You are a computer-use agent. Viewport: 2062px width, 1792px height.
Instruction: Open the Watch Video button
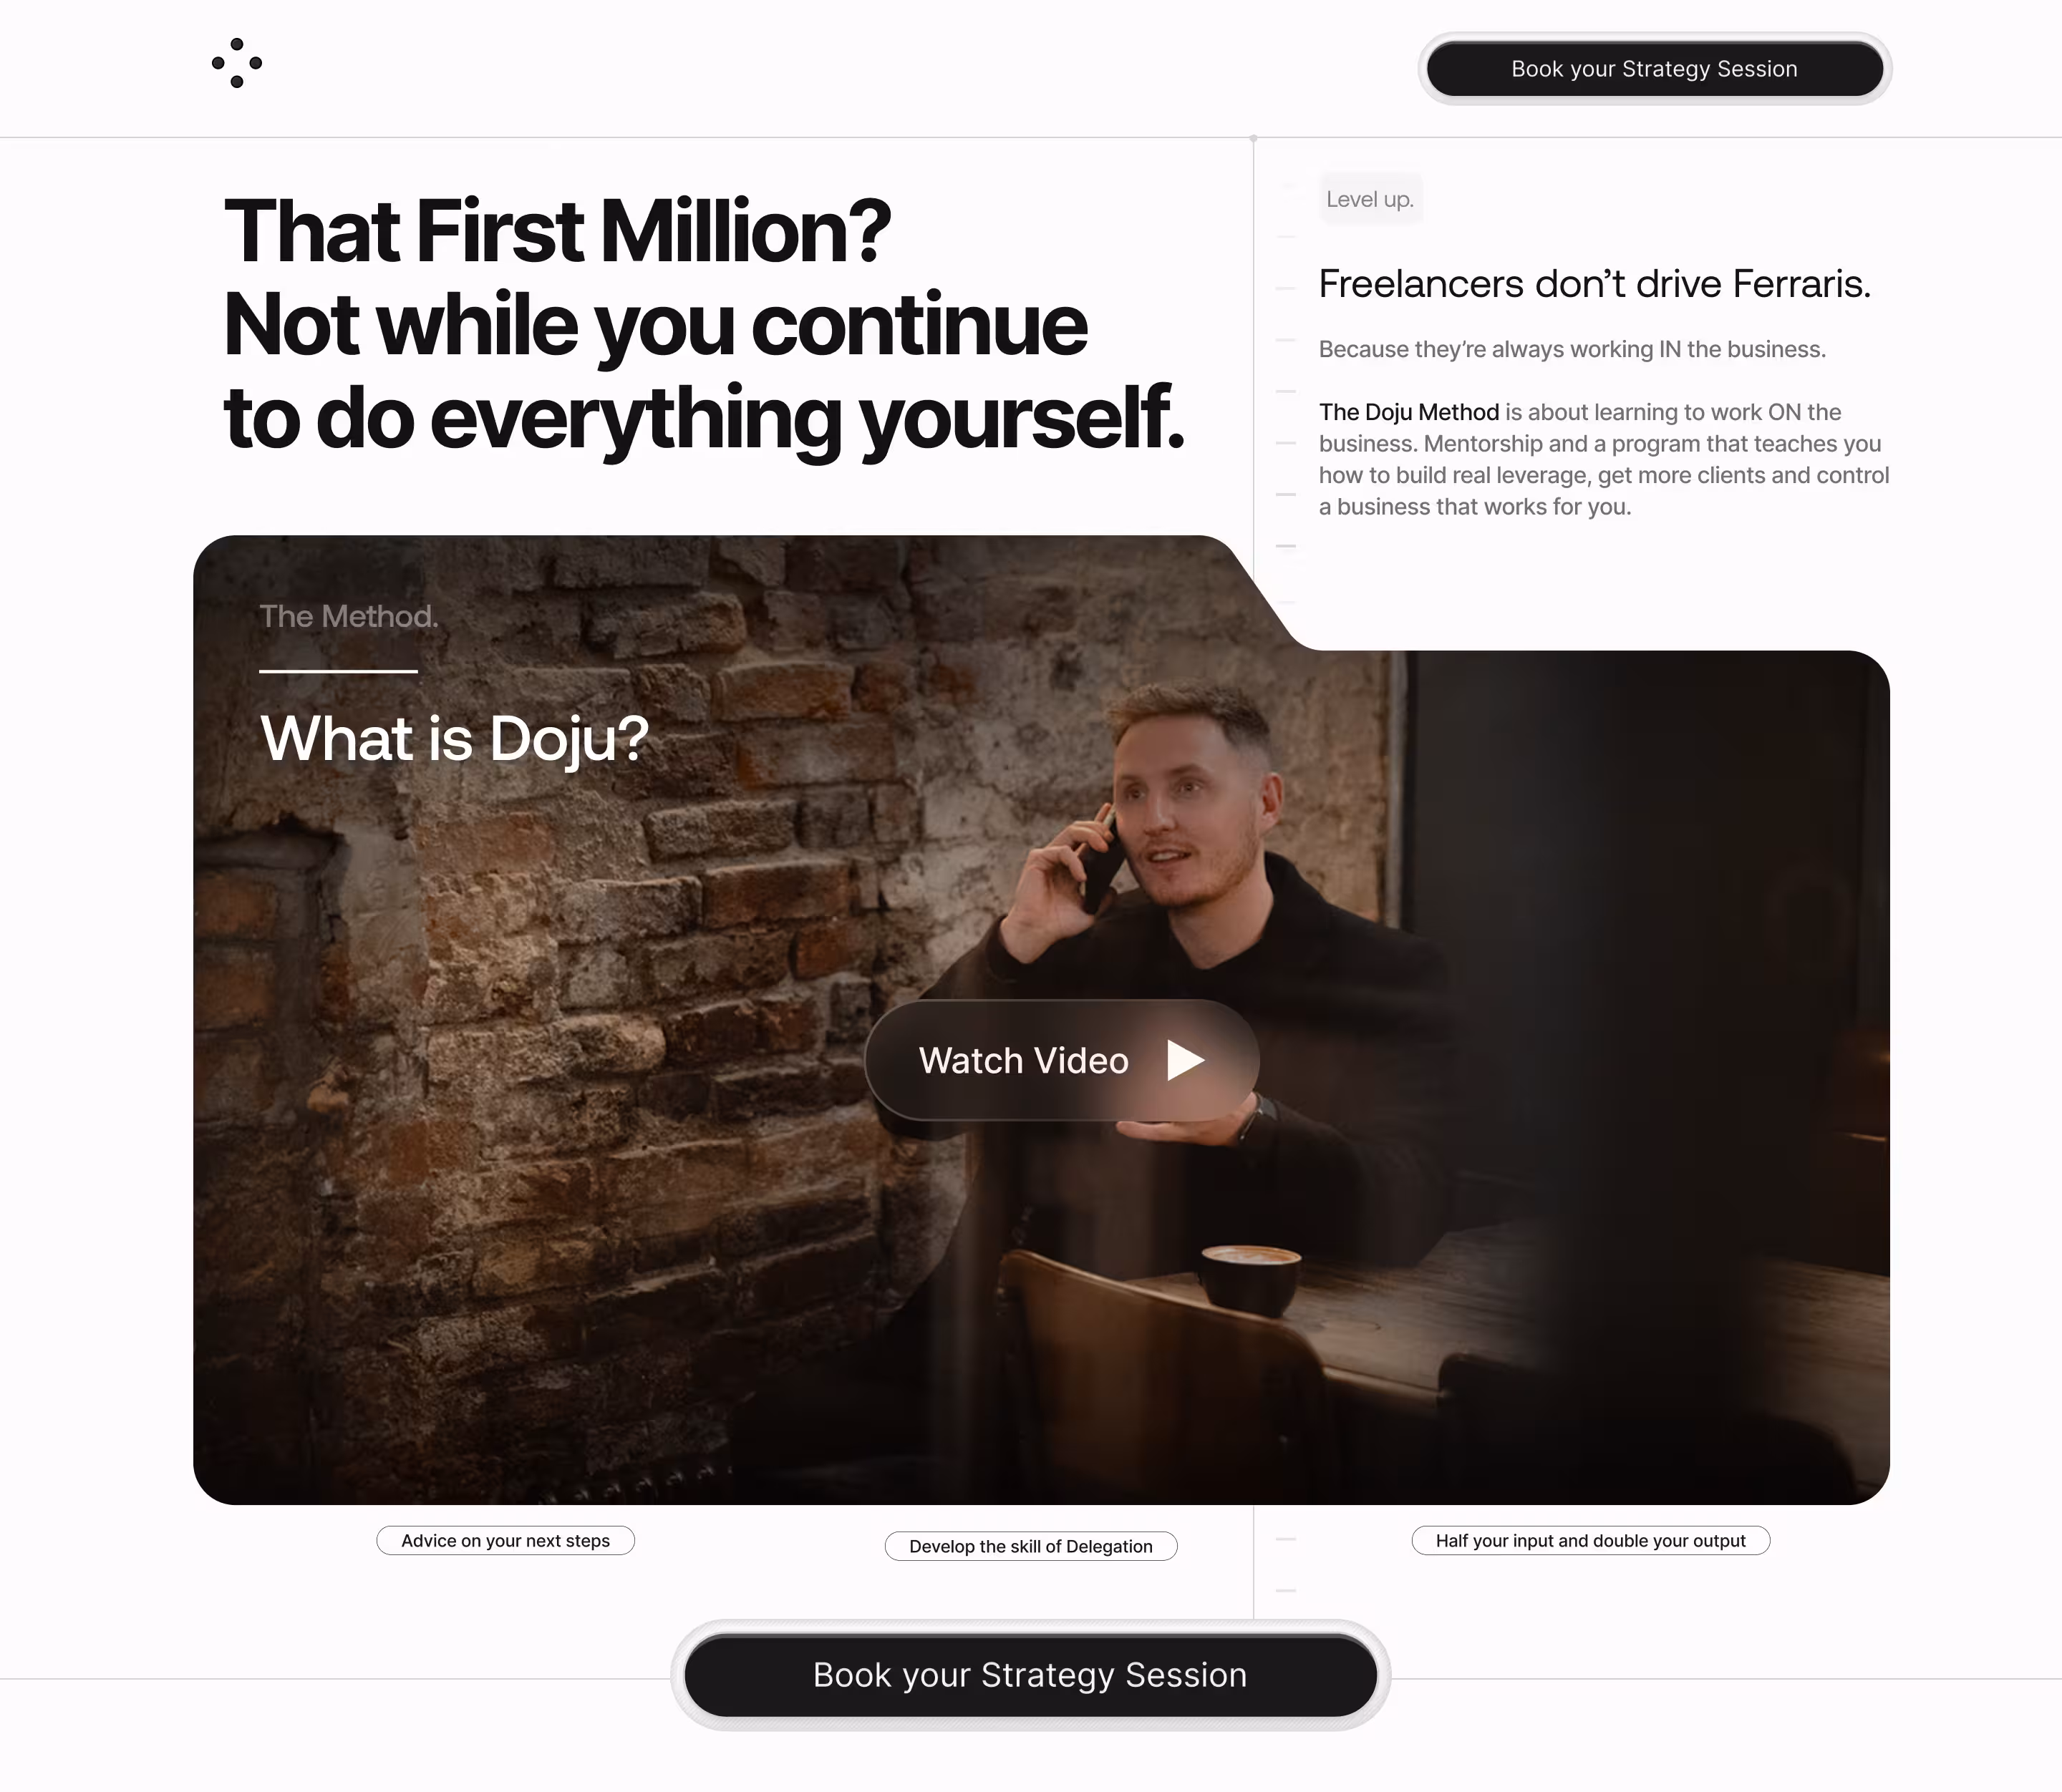[1062, 1060]
